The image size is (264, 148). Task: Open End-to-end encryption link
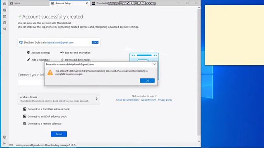[78, 53]
